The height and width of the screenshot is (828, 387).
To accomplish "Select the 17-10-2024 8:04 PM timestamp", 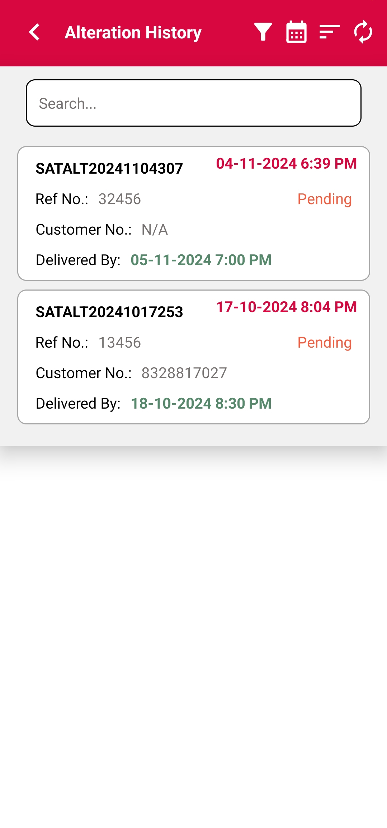I will point(286,307).
